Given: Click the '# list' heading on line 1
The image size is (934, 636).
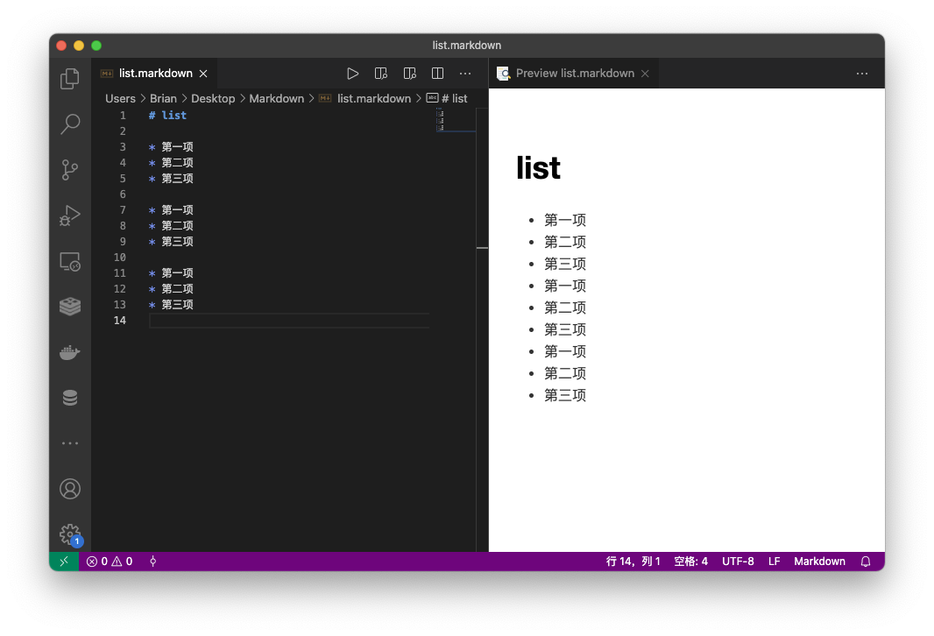Looking at the screenshot, I should [x=167, y=115].
